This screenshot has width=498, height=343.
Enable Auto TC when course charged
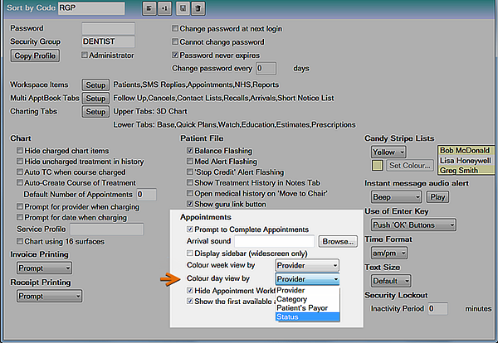(x=20, y=171)
